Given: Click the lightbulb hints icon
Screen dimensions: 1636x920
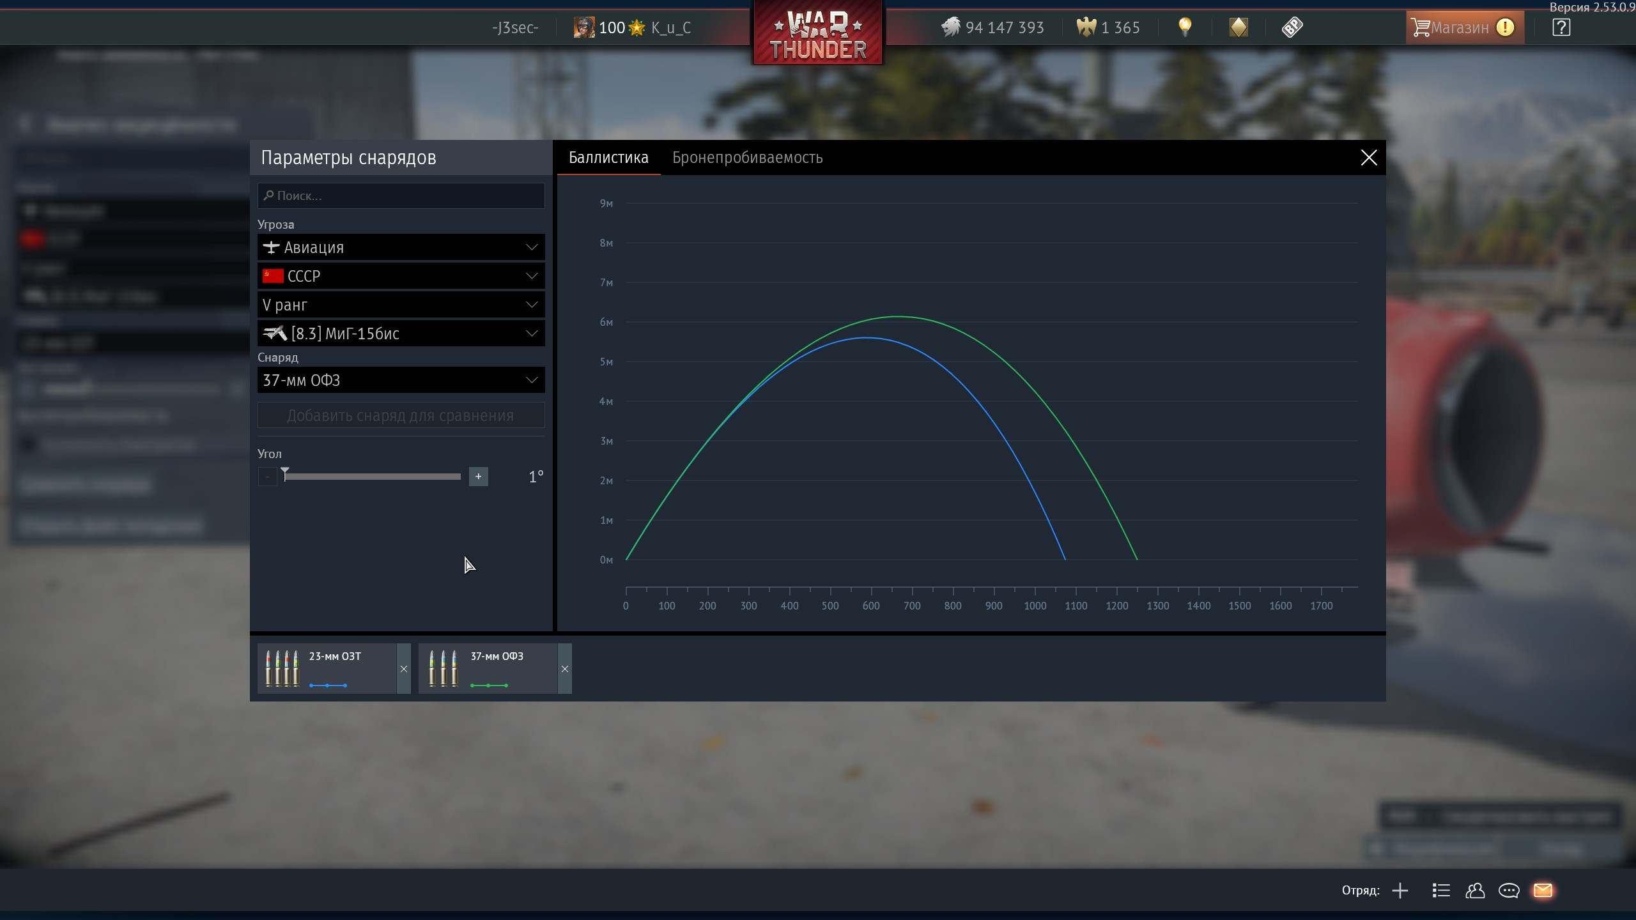Looking at the screenshot, I should [x=1185, y=27].
